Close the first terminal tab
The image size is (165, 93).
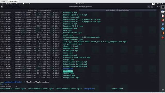(77, 10)
